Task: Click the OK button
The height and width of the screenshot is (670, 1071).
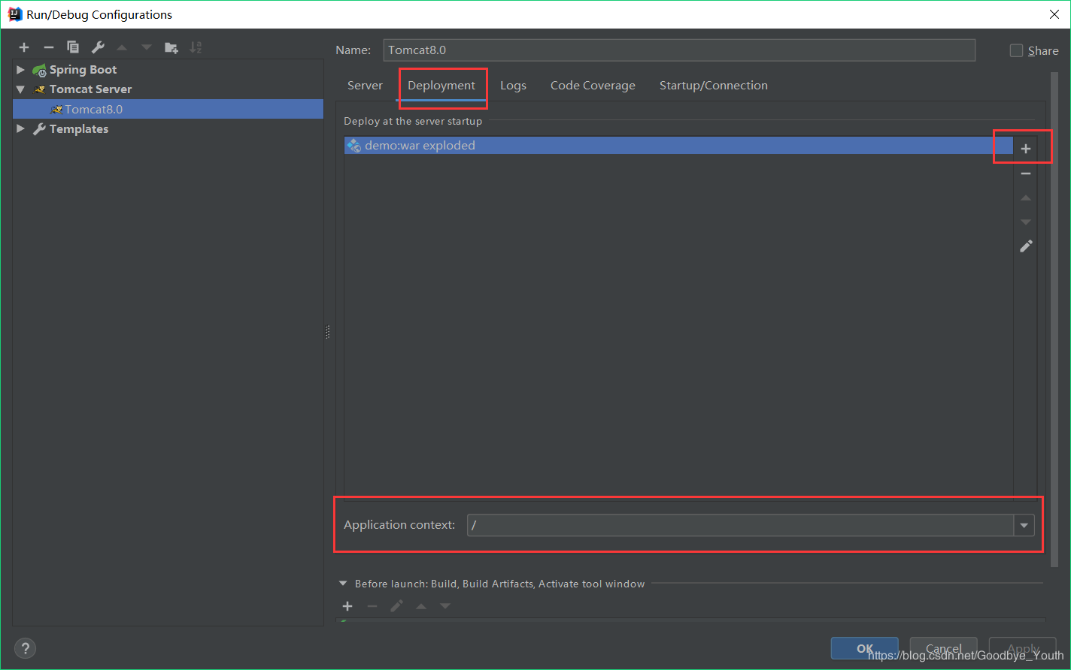Action: (x=864, y=649)
